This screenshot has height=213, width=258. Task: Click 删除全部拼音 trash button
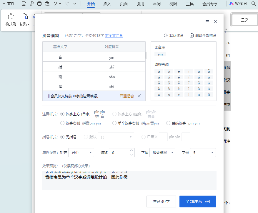coord(203,35)
